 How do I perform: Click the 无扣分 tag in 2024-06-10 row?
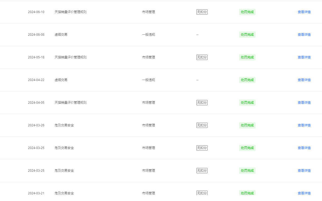[x=202, y=12]
